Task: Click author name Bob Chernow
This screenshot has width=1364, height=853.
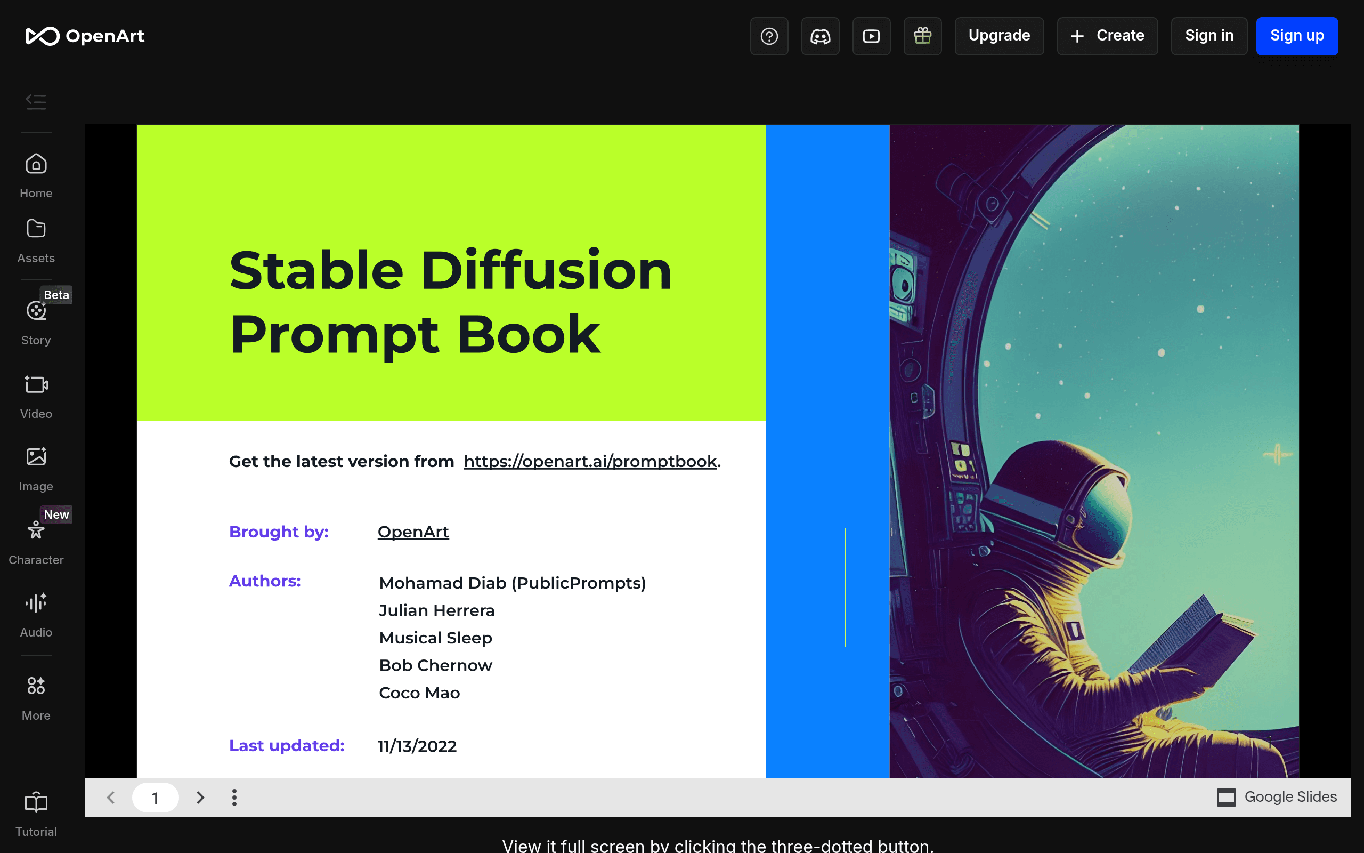Action: tap(436, 665)
